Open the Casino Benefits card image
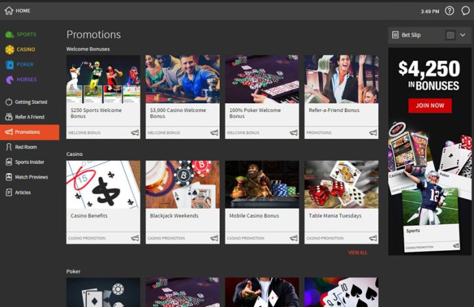The width and height of the screenshot is (474, 307). [x=103, y=185]
